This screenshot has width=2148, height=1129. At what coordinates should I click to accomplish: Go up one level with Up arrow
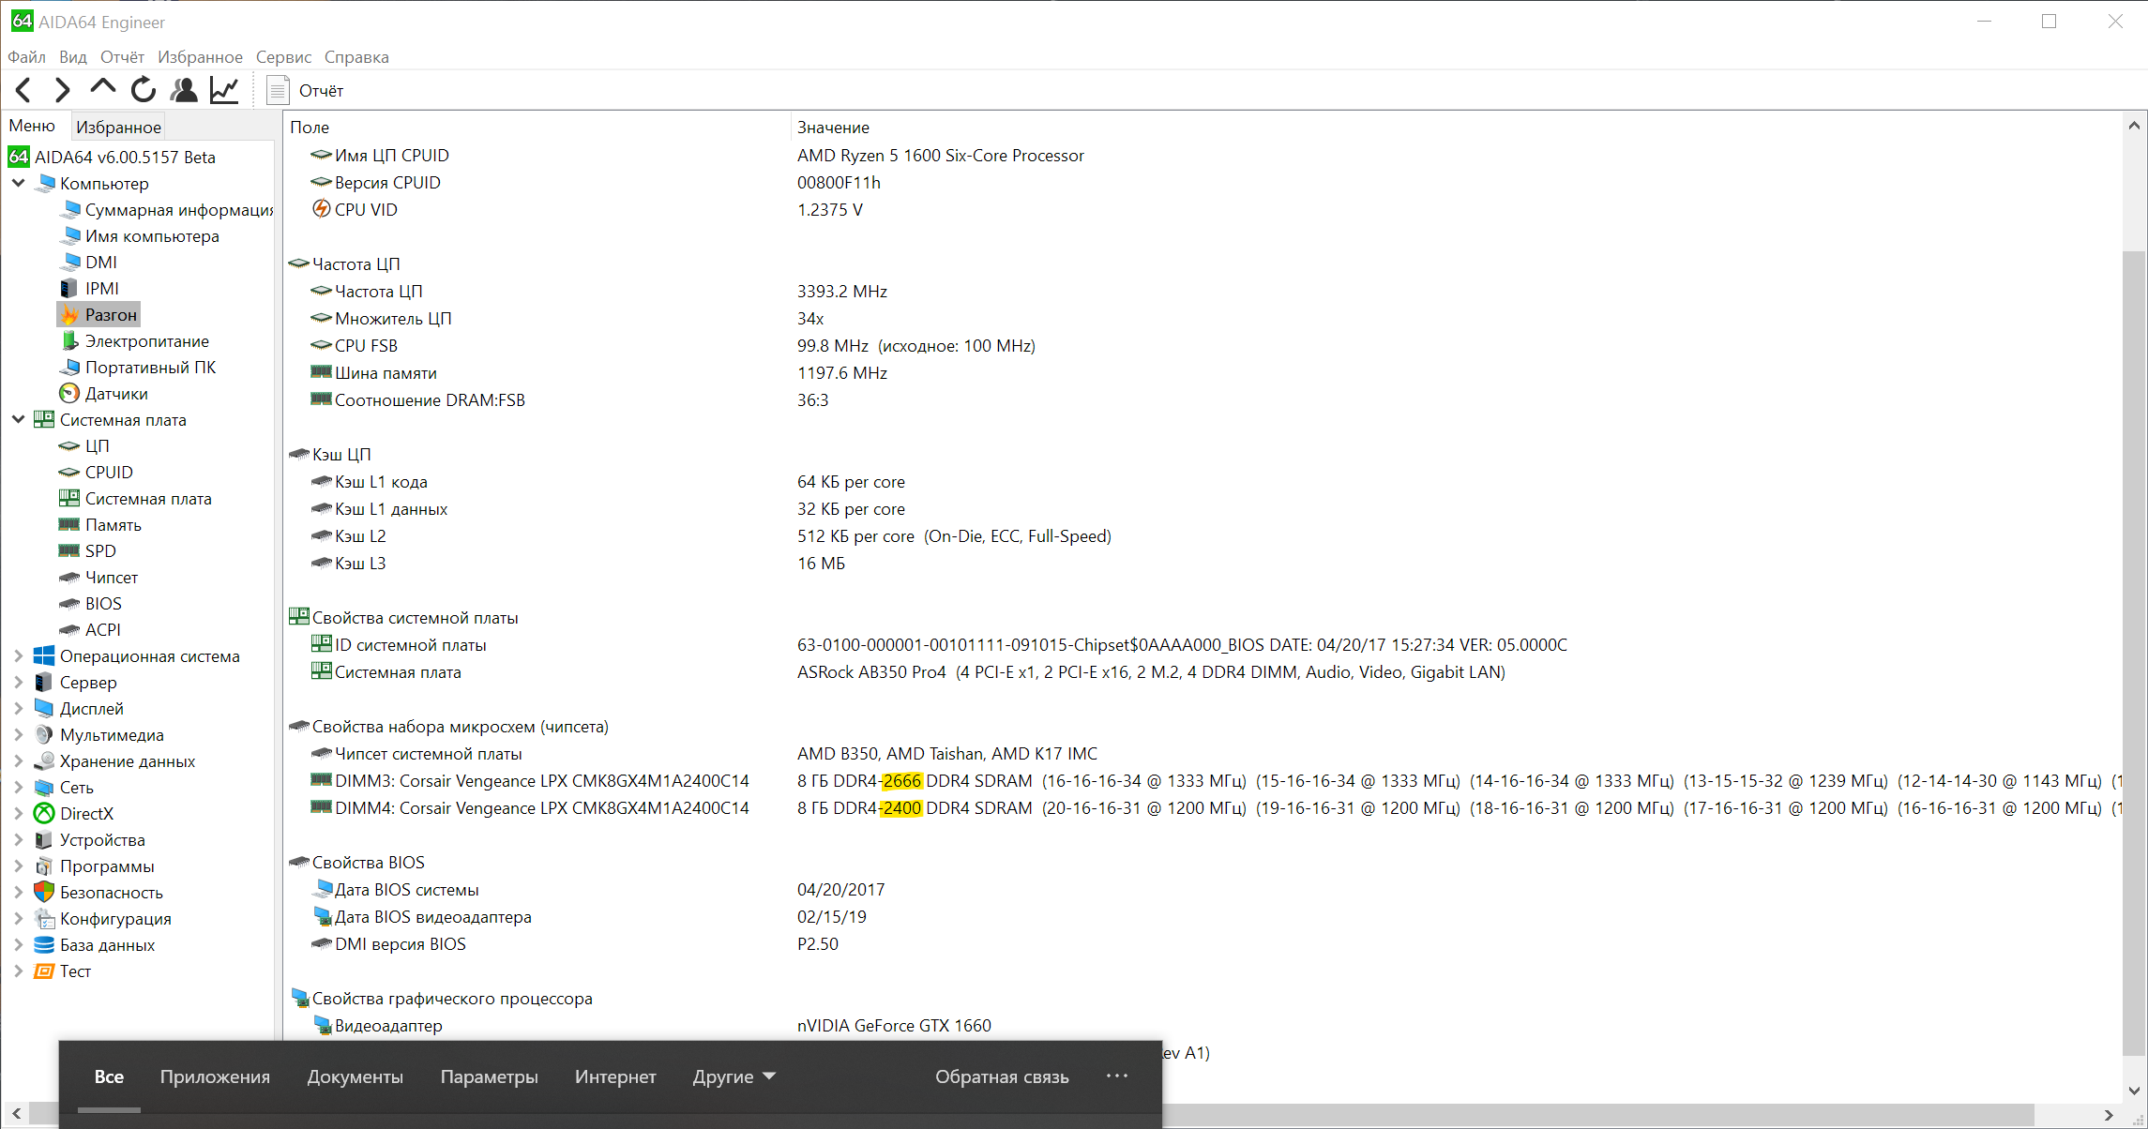tap(102, 88)
